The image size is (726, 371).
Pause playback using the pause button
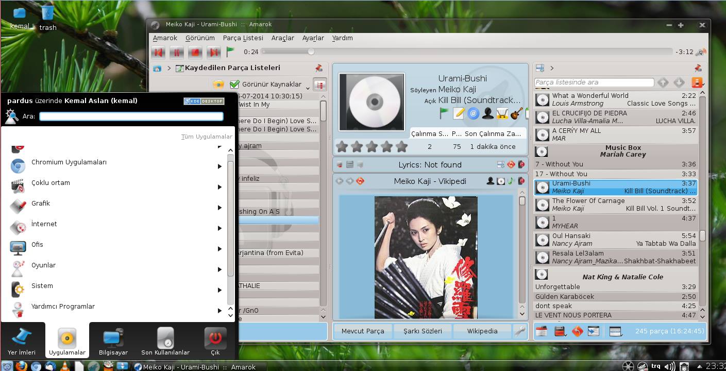point(176,52)
